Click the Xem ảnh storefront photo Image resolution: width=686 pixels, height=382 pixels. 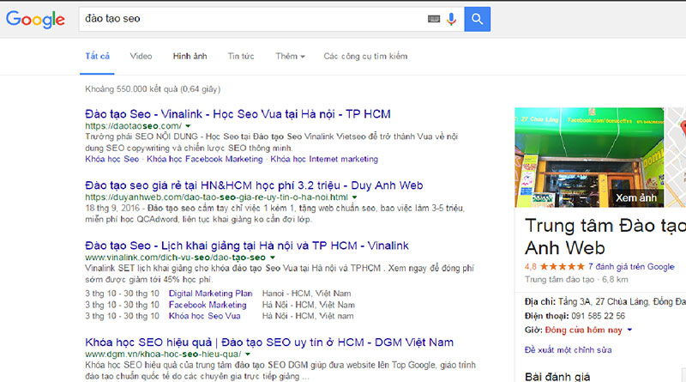(589, 157)
